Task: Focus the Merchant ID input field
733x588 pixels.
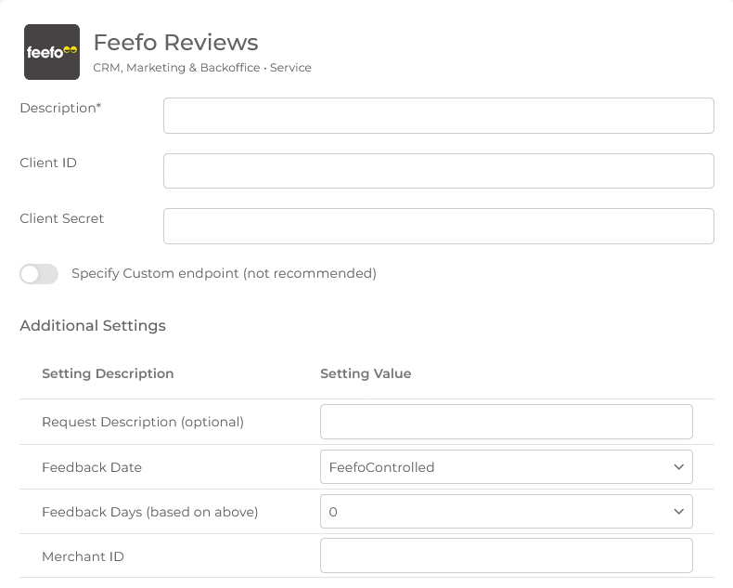Action: pyautogui.click(x=506, y=555)
